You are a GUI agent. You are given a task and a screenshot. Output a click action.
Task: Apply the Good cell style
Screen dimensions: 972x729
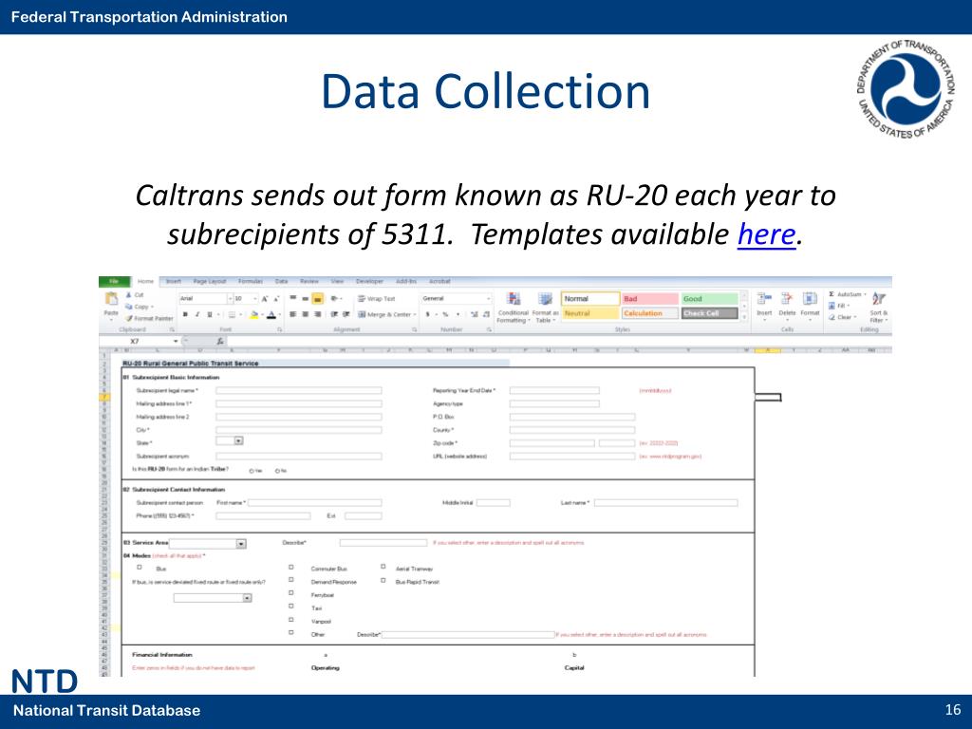coord(710,299)
